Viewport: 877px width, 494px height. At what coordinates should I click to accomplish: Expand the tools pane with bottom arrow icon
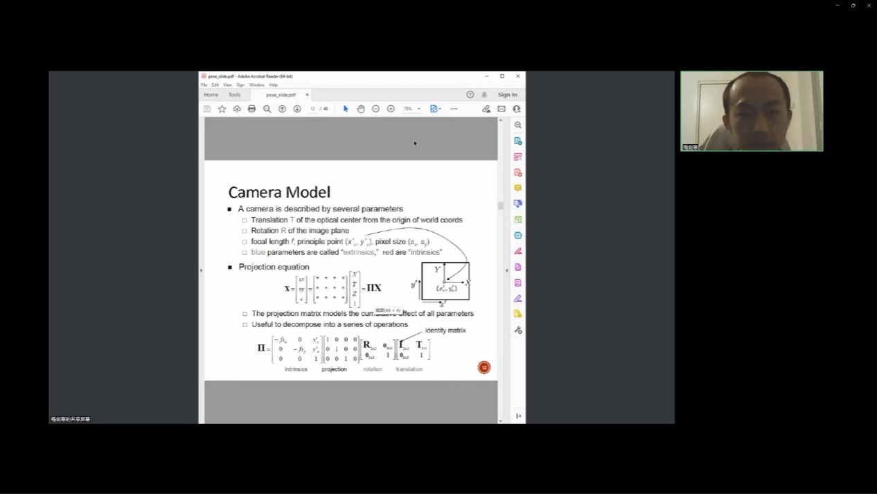518,416
